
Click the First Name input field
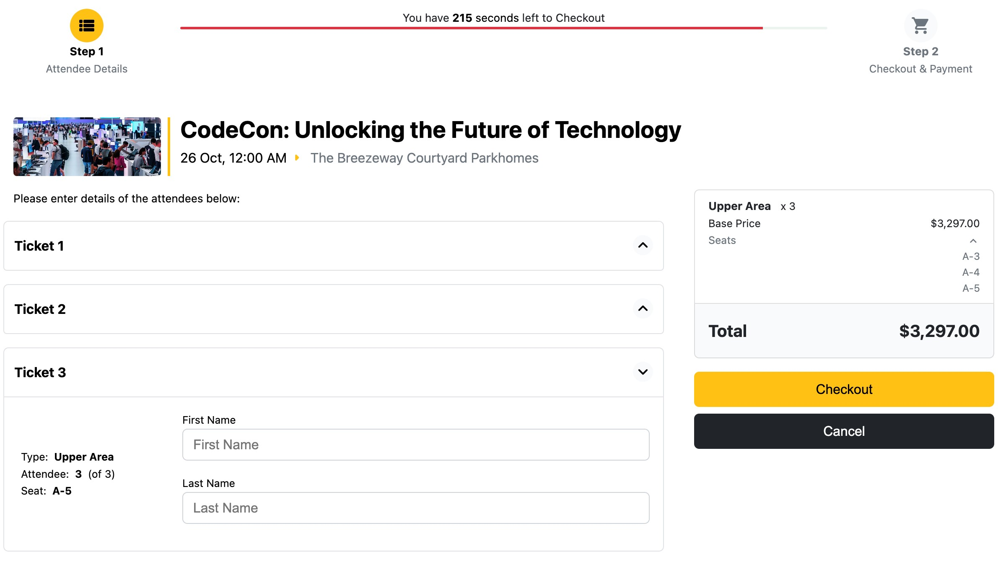tap(415, 445)
